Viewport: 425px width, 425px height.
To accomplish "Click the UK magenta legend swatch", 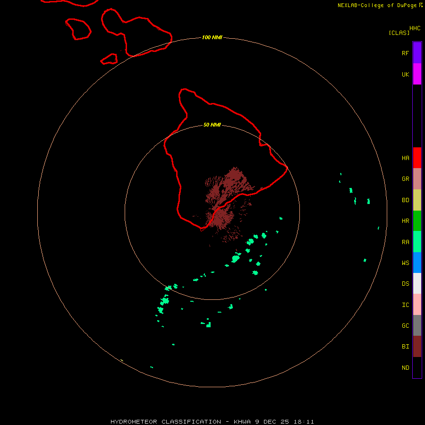I will click(x=417, y=74).
